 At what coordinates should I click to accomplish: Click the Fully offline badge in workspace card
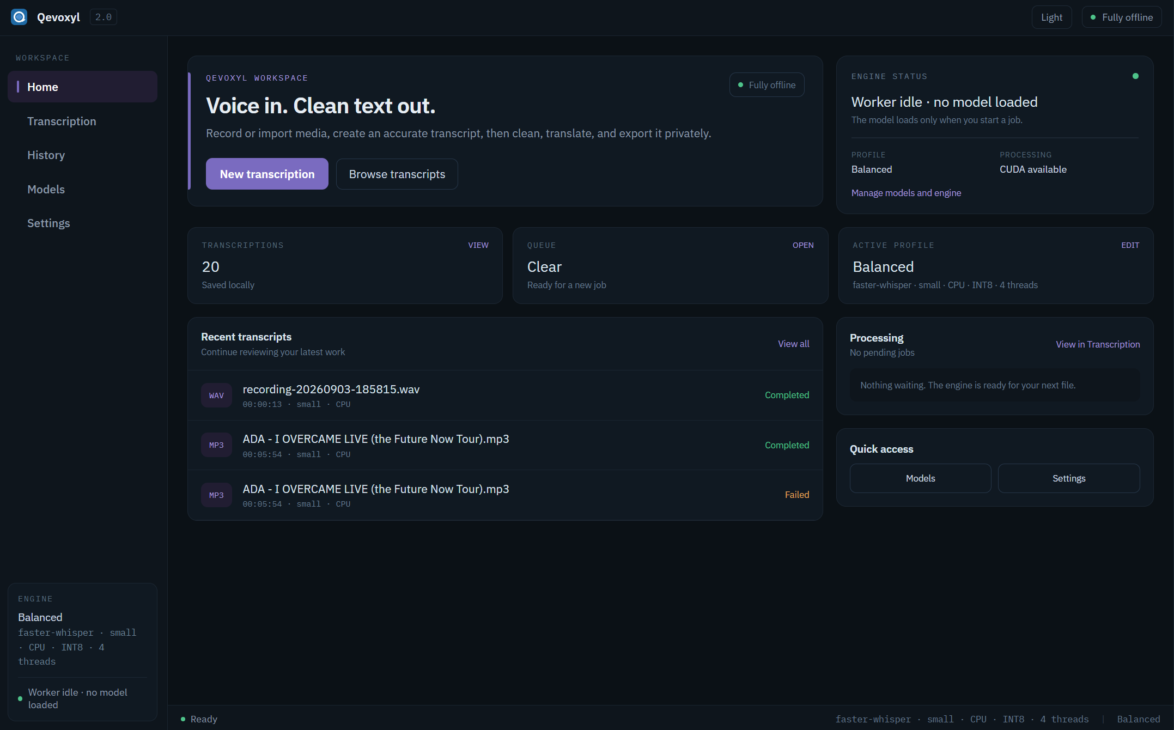pyautogui.click(x=767, y=85)
